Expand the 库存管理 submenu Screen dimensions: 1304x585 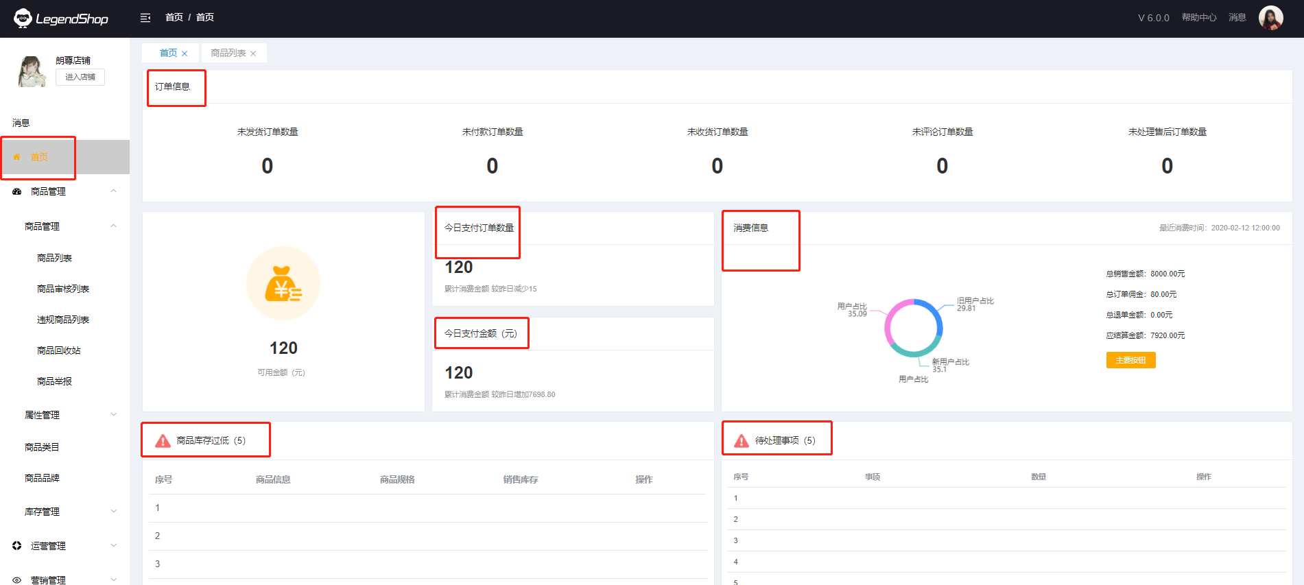point(114,512)
